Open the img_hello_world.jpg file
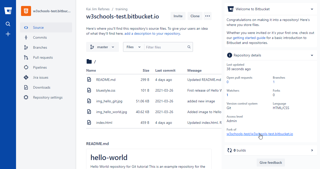Viewport: 320px width, 169px height. tap(111, 112)
